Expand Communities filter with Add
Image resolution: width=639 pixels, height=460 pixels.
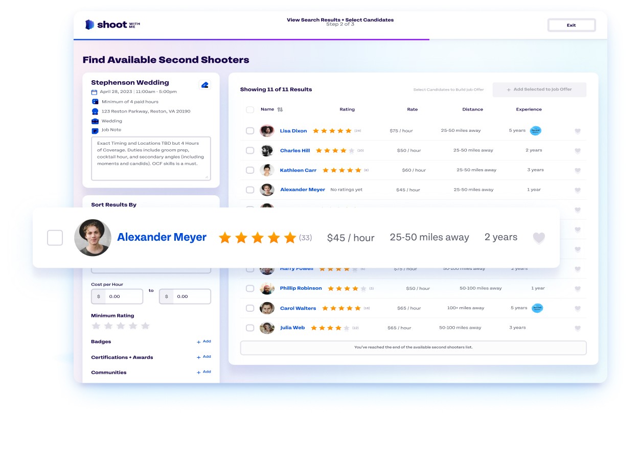click(x=203, y=372)
